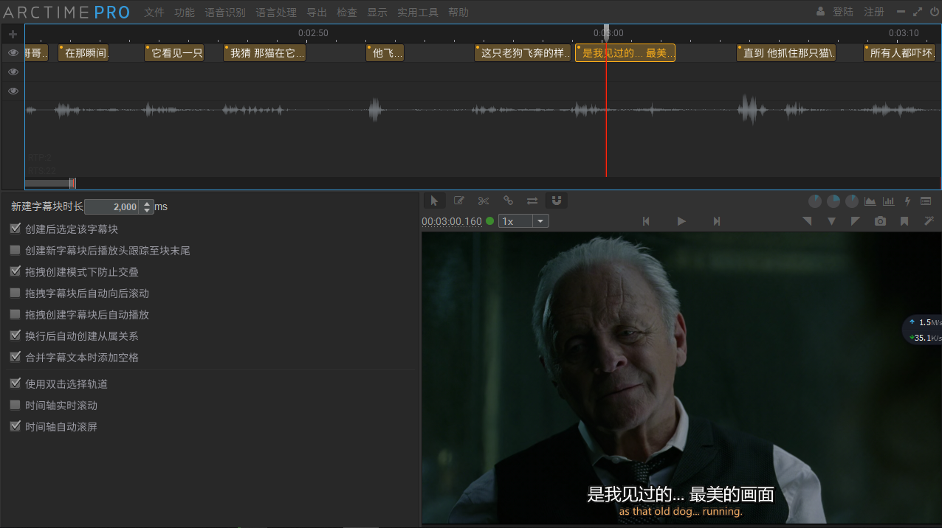Toggle 时间轴自动滚屏 checkbox
The height and width of the screenshot is (528, 942).
point(16,426)
